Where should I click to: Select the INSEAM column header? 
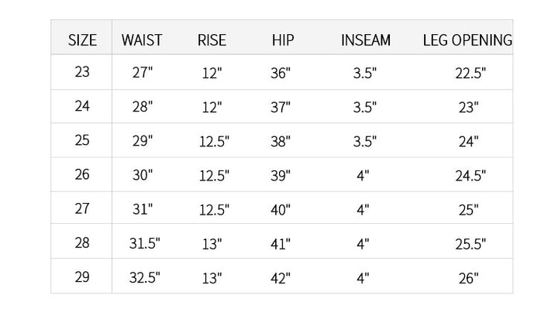(366, 39)
